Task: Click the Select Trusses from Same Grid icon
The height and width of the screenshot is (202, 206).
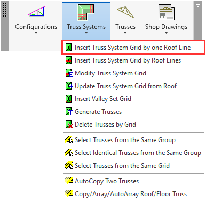Action: (69, 166)
